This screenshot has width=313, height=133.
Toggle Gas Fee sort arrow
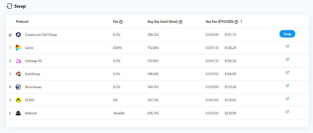pos(241,22)
